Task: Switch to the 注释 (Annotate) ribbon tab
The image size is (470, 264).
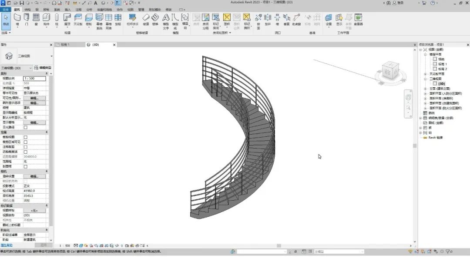Action: (x=78, y=10)
